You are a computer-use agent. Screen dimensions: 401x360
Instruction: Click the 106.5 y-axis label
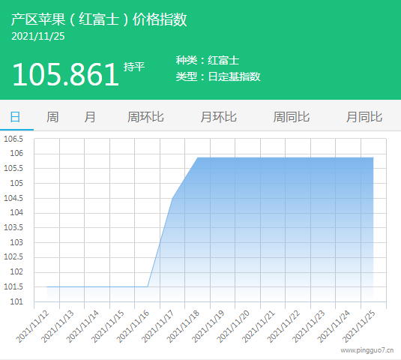point(13,139)
